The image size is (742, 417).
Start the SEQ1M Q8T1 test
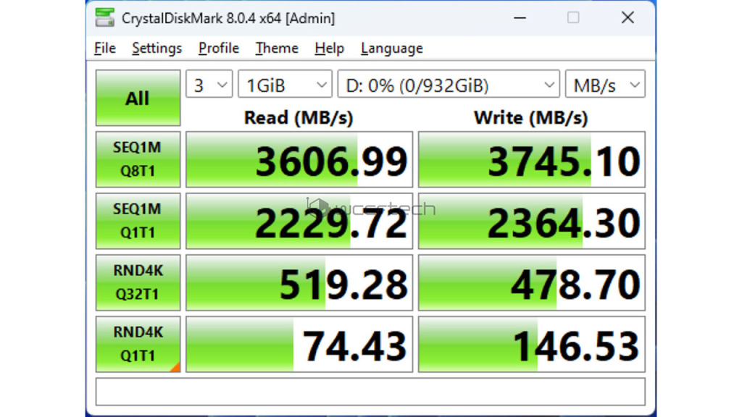(138, 159)
